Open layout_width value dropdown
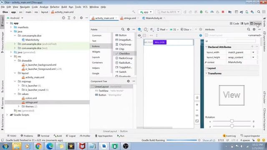Viewport: 267px width, 150px height. [x=253, y=52]
